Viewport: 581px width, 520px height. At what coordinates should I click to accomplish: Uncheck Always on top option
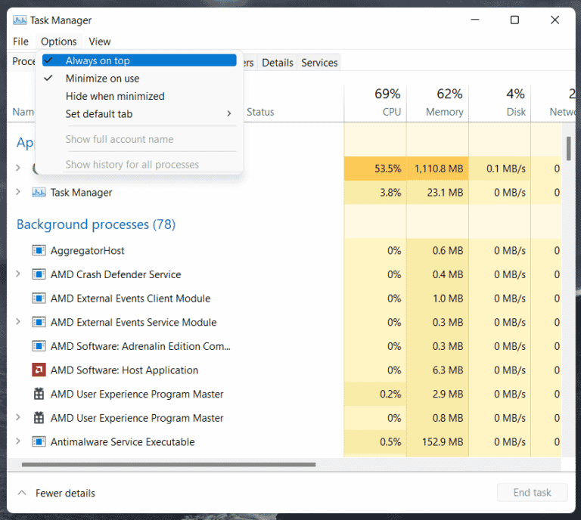(x=139, y=60)
